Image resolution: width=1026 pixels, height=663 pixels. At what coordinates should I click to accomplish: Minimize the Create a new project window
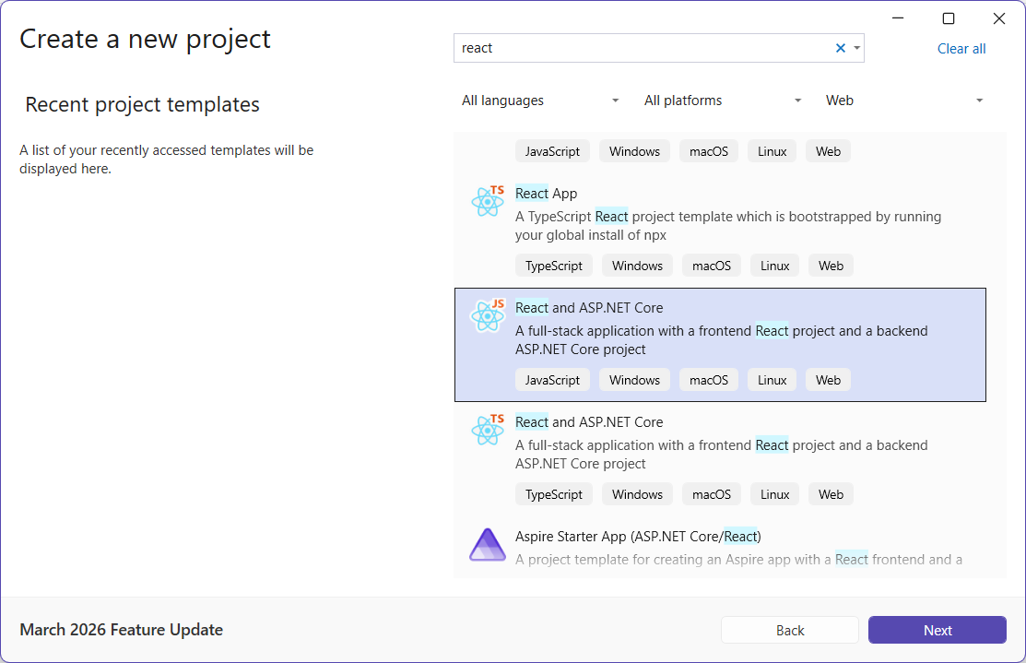tap(898, 18)
